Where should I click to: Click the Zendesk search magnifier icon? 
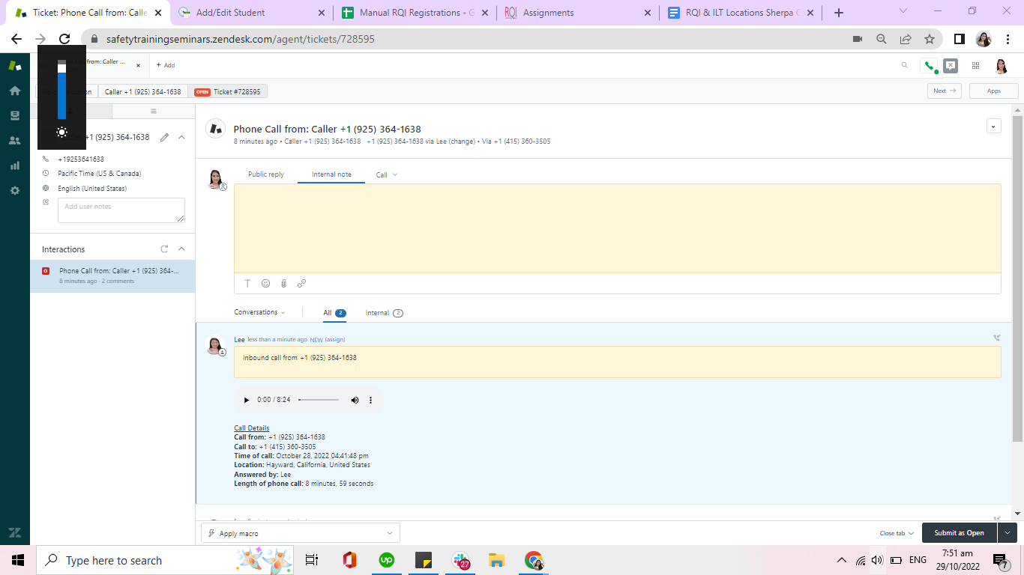point(905,66)
